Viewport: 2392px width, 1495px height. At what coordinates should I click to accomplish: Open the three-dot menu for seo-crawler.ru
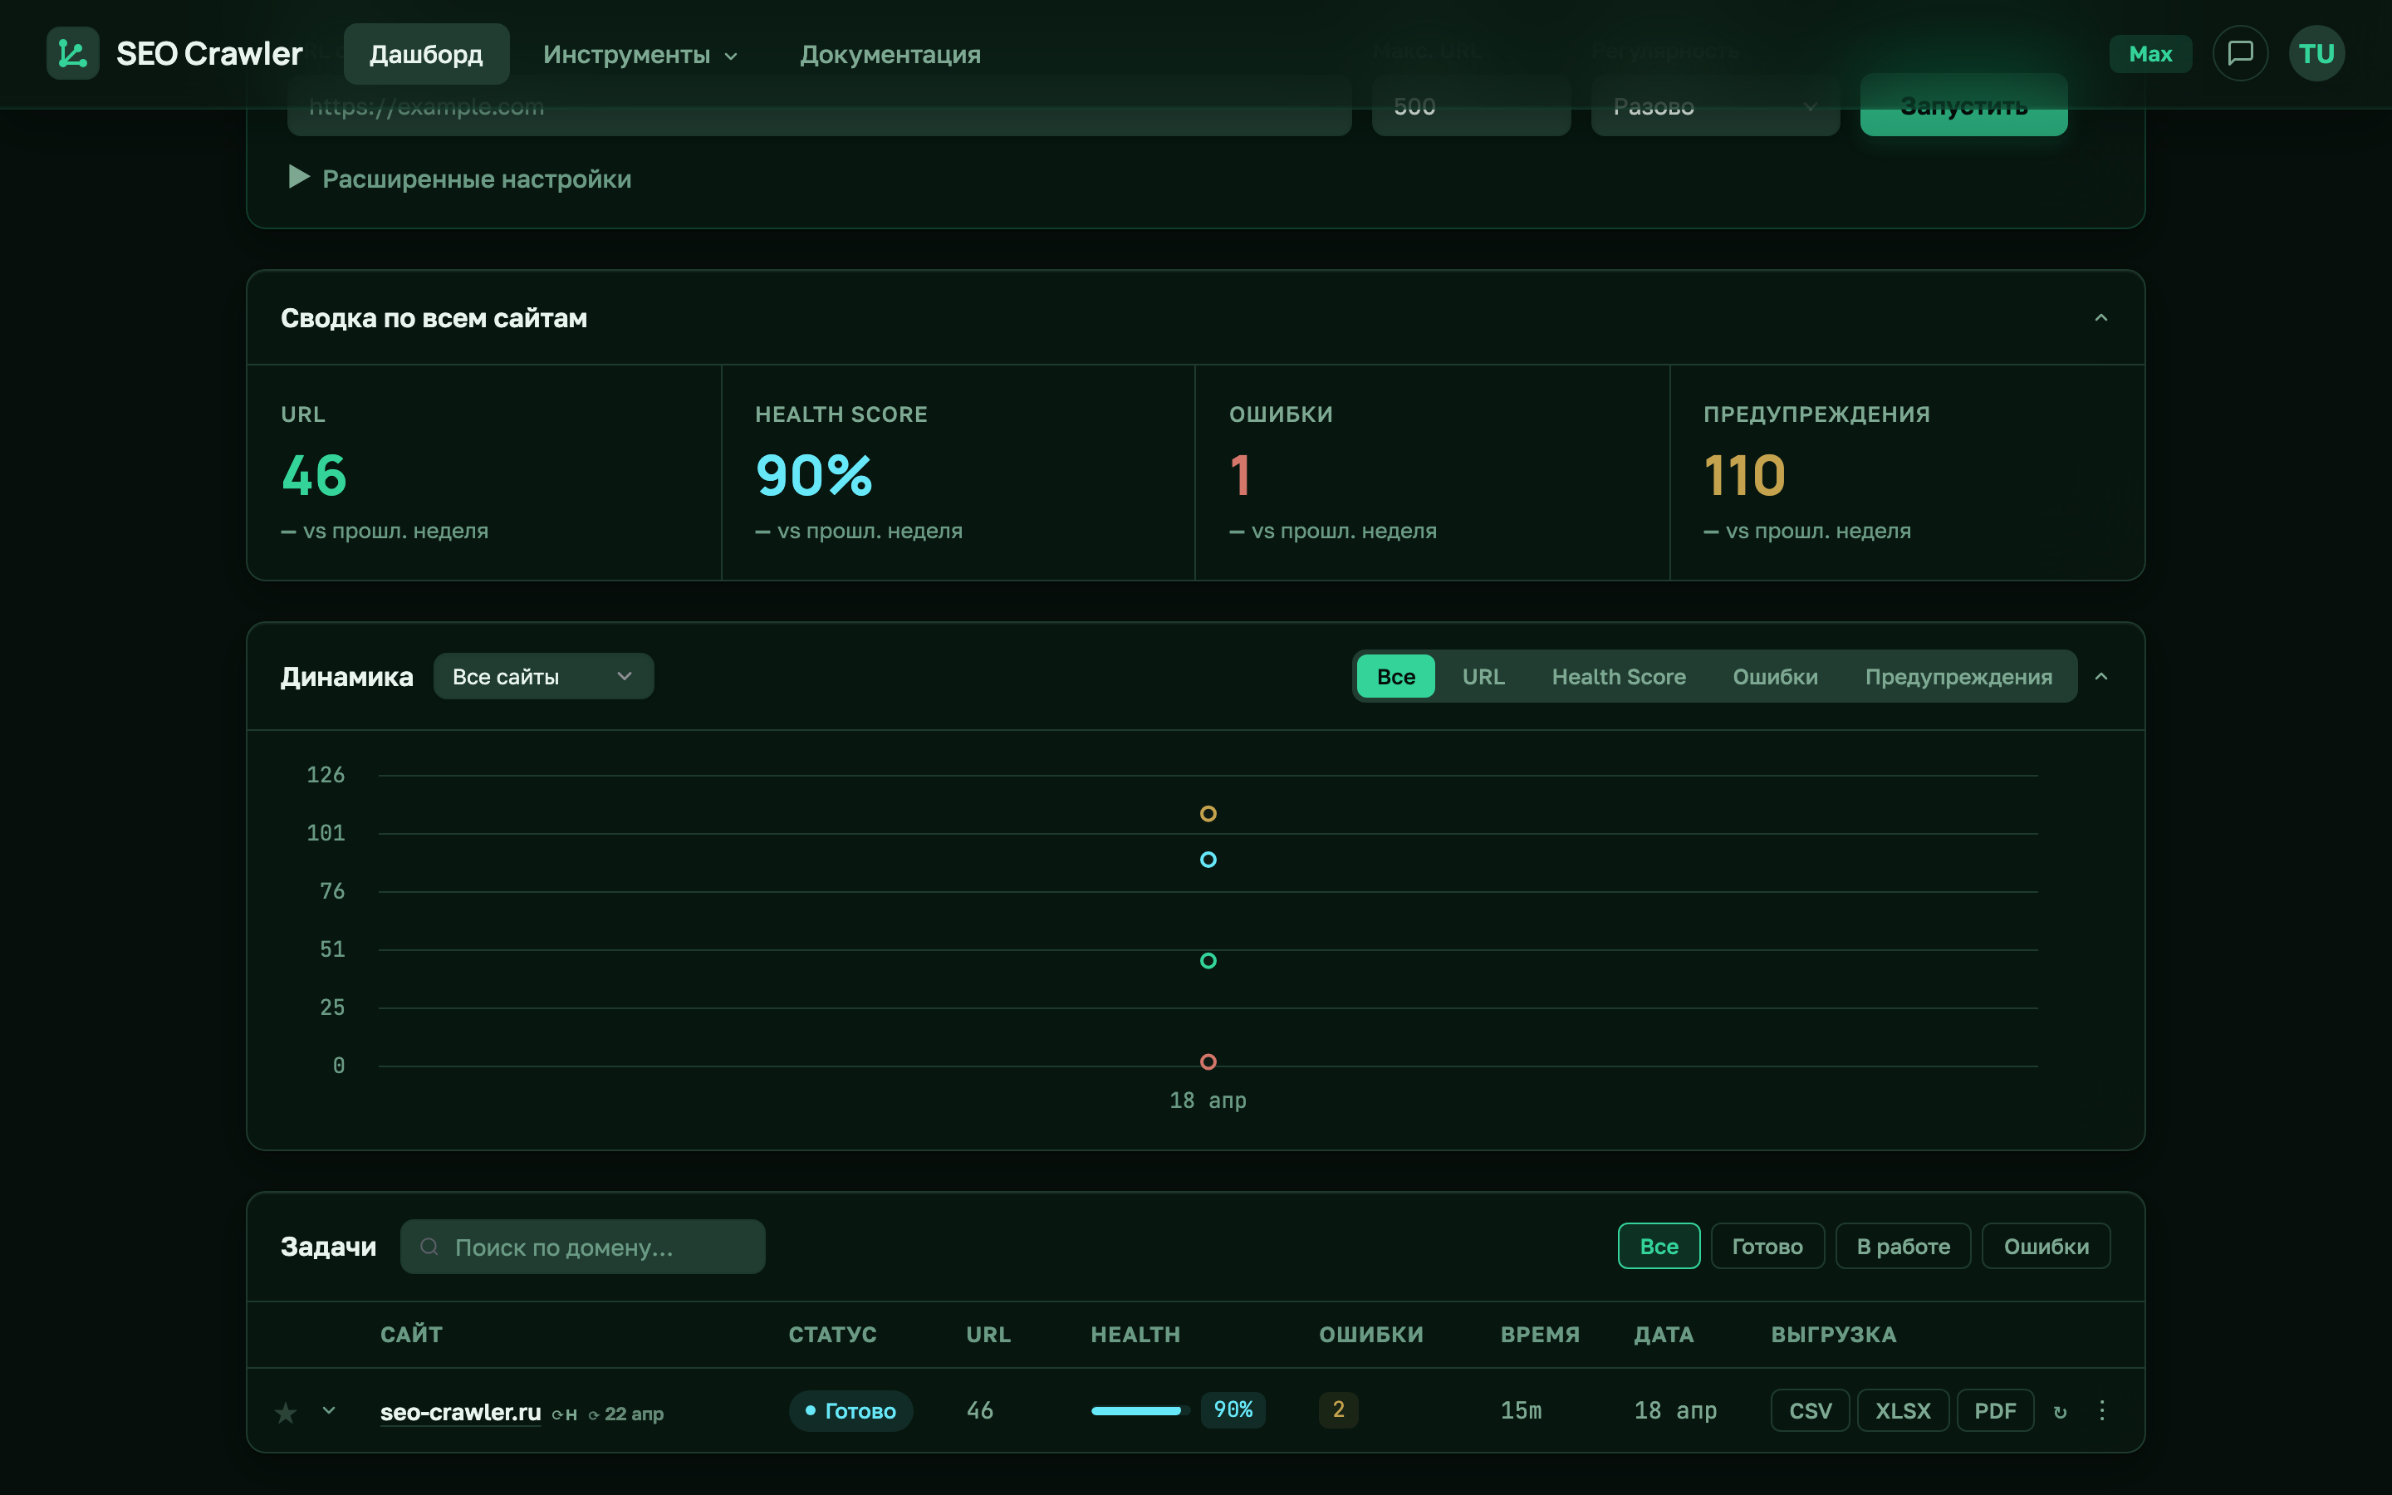2102,1411
